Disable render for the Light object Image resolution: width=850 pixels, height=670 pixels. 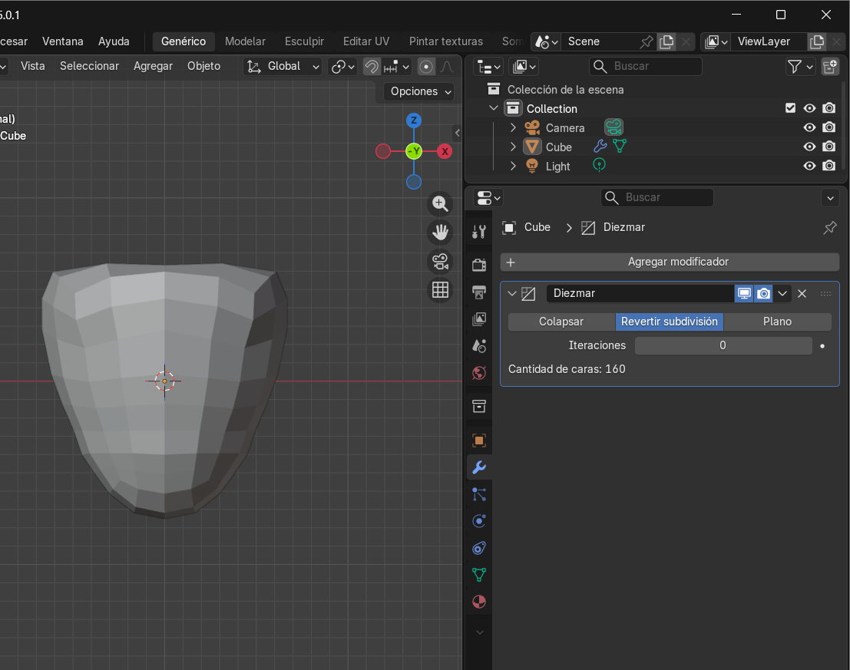pos(829,166)
